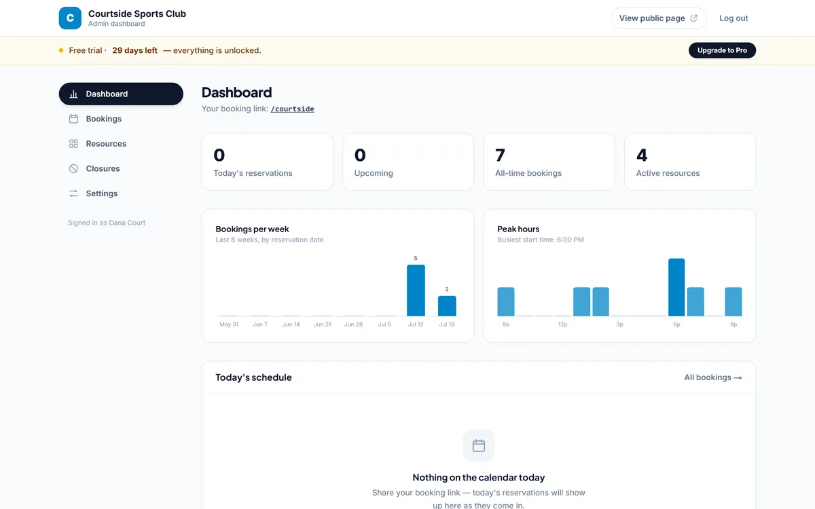This screenshot has height=509, width=815.
Task: Click the Courtside Sports Club logo icon
Action: click(x=70, y=18)
